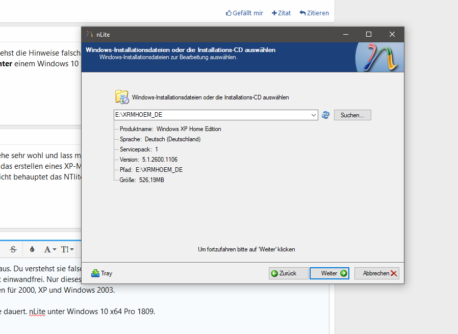Open the text color drop icon in editor
The height and width of the screenshot is (334, 458).
(32, 249)
